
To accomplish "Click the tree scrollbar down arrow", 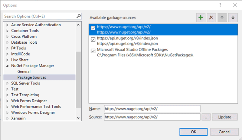I will (x=78, y=118).
